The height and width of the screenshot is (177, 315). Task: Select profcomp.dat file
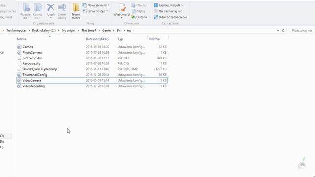(x=32, y=58)
